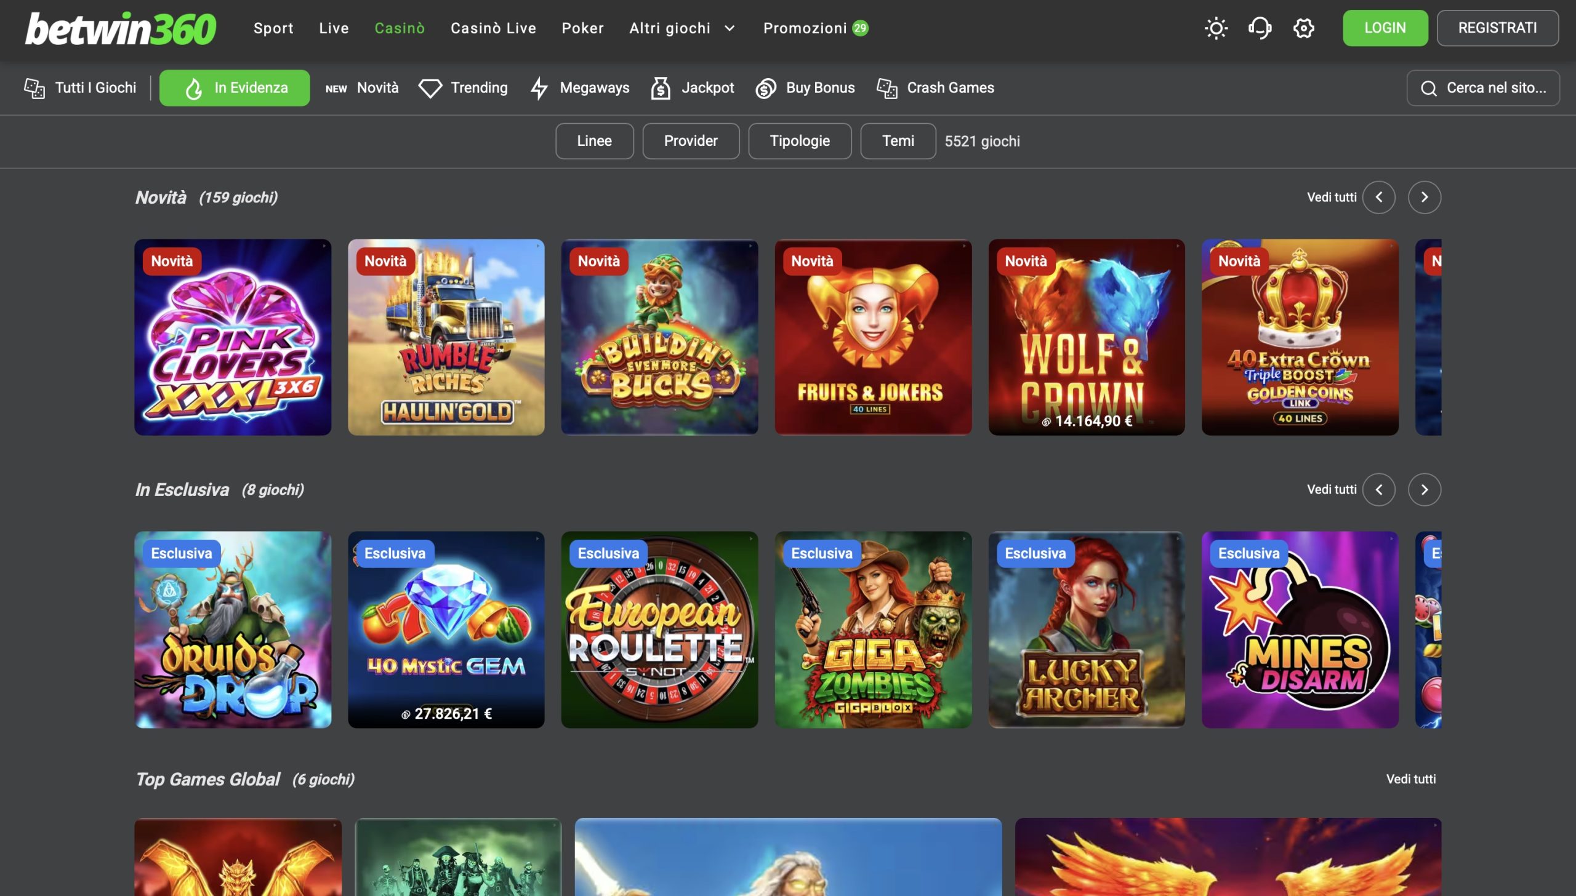Open the Linee filter
The height and width of the screenshot is (896, 1576).
pyautogui.click(x=594, y=141)
